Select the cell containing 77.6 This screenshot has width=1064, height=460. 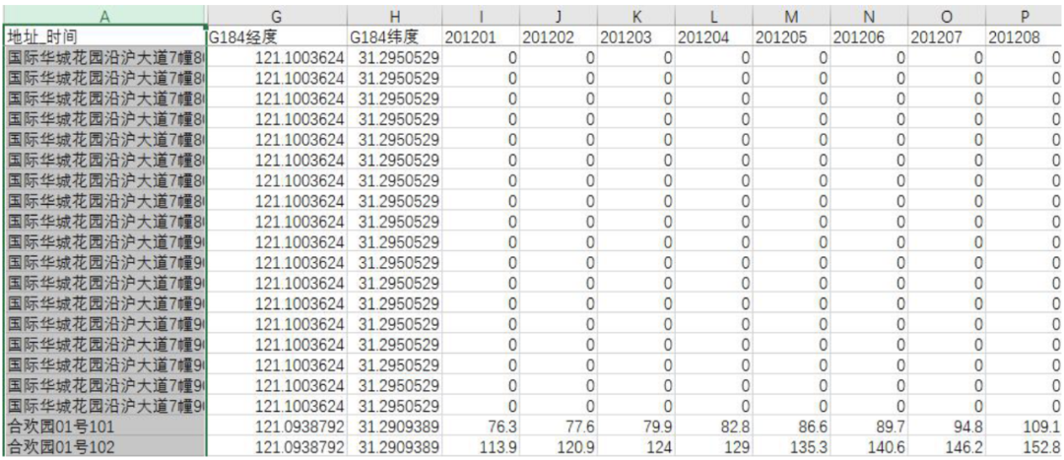pos(559,427)
